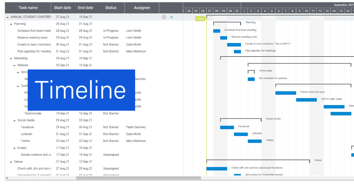Collapse the Marketing task group
This screenshot has height=184, width=354.
(x=11, y=59)
